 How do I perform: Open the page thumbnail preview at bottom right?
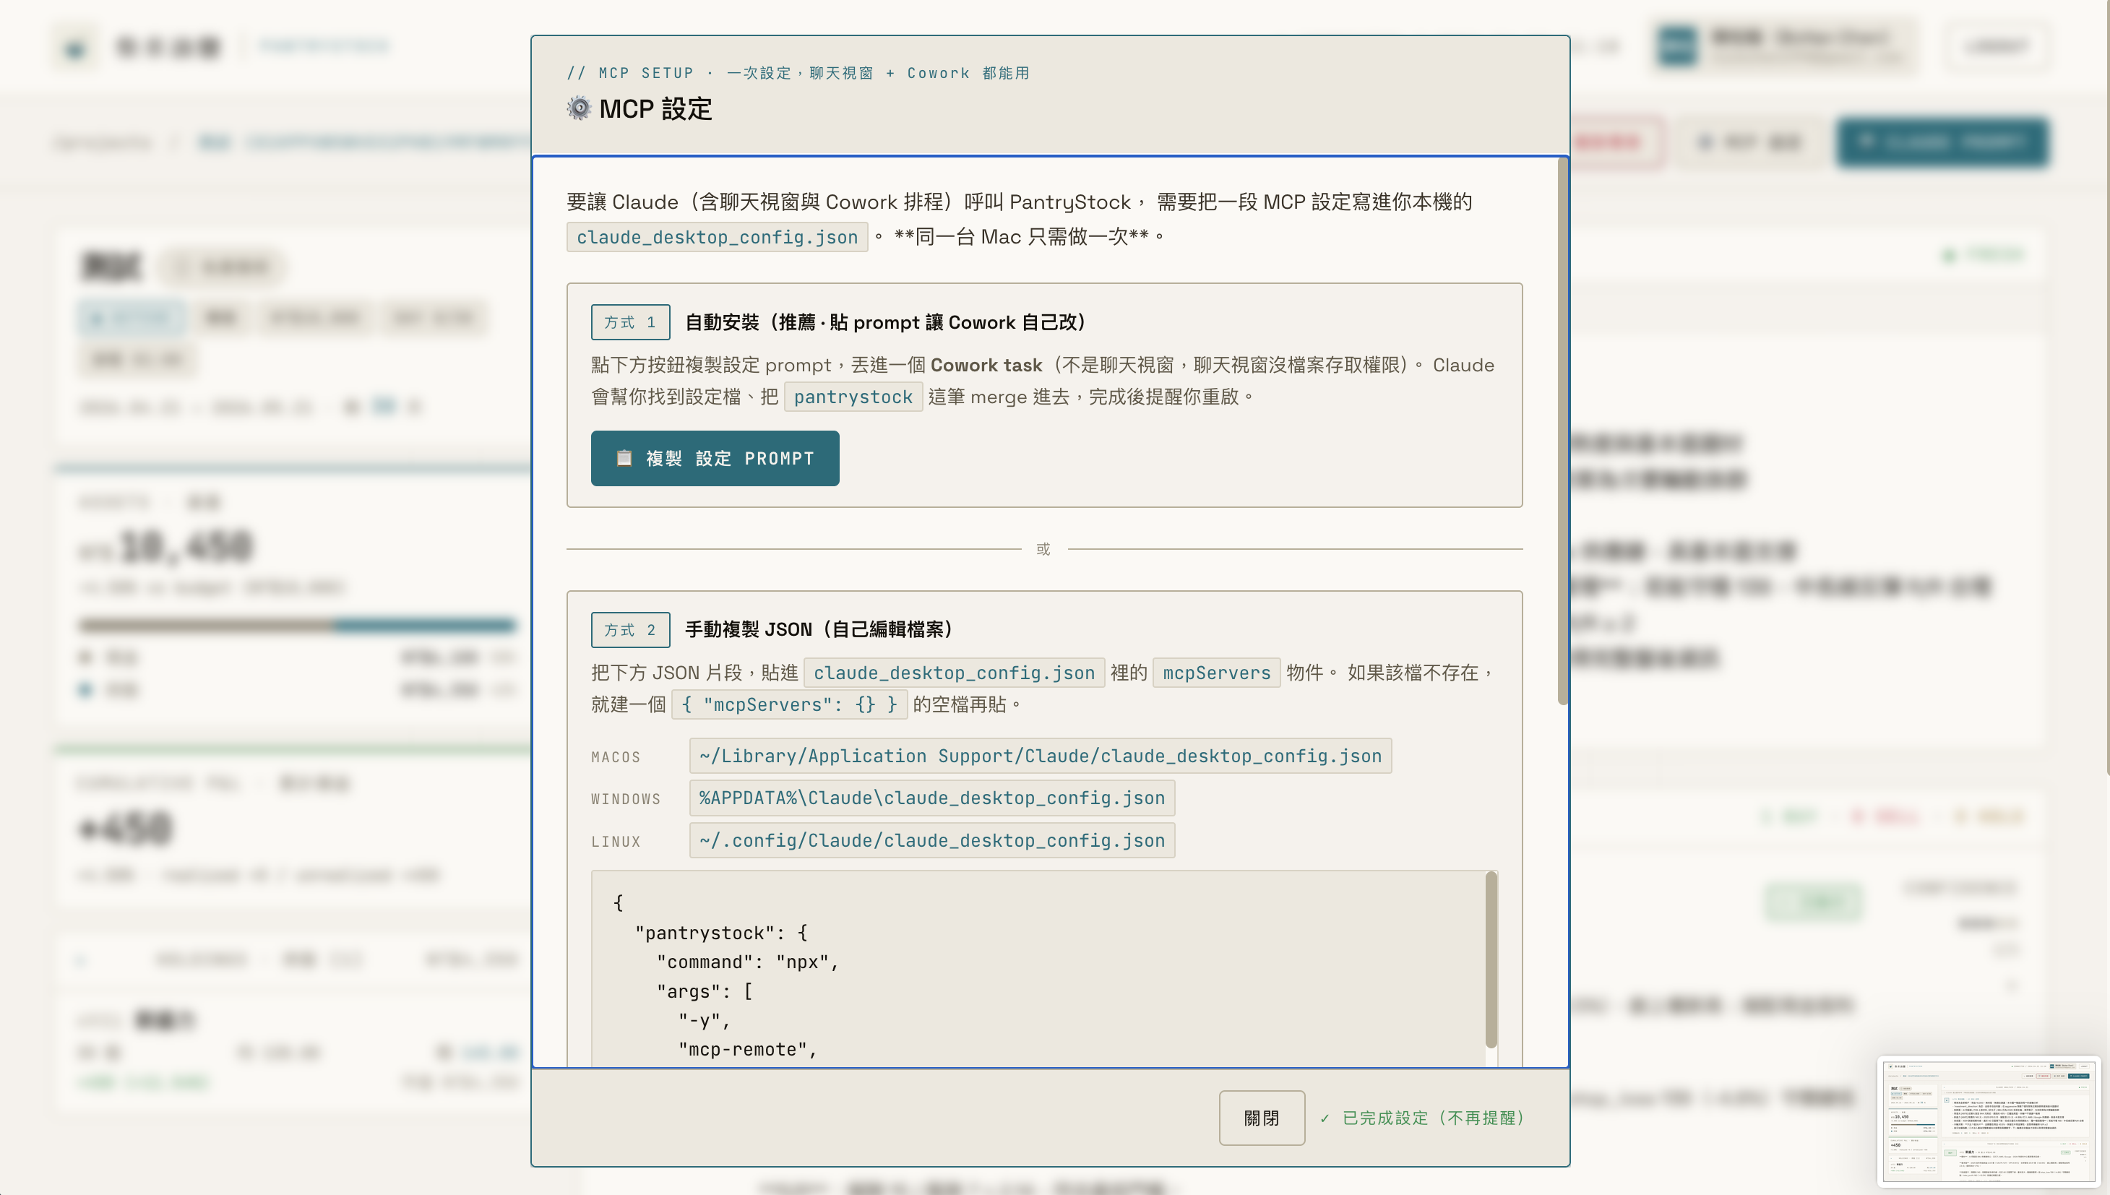[x=1988, y=1121]
